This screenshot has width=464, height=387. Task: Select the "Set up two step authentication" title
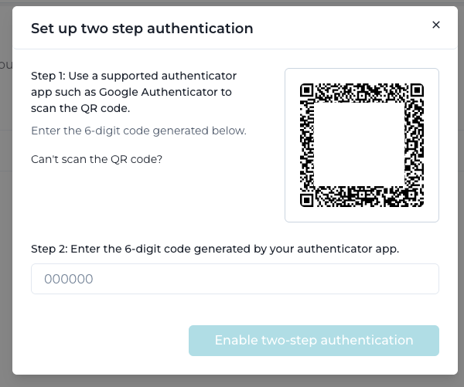click(142, 29)
